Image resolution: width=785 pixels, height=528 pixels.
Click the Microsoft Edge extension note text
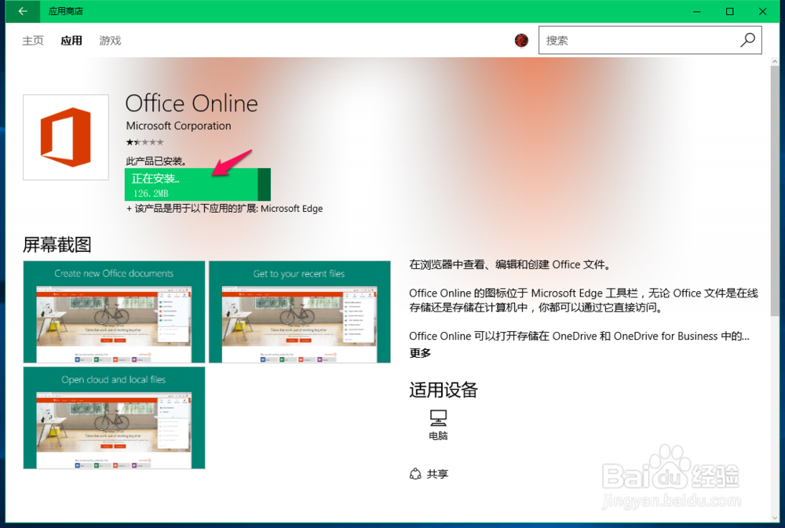[225, 209]
